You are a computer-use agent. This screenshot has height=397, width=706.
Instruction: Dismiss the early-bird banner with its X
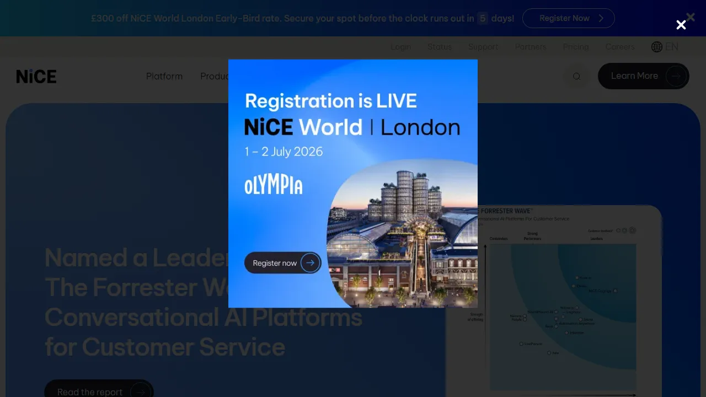pyautogui.click(x=691, y=17)
